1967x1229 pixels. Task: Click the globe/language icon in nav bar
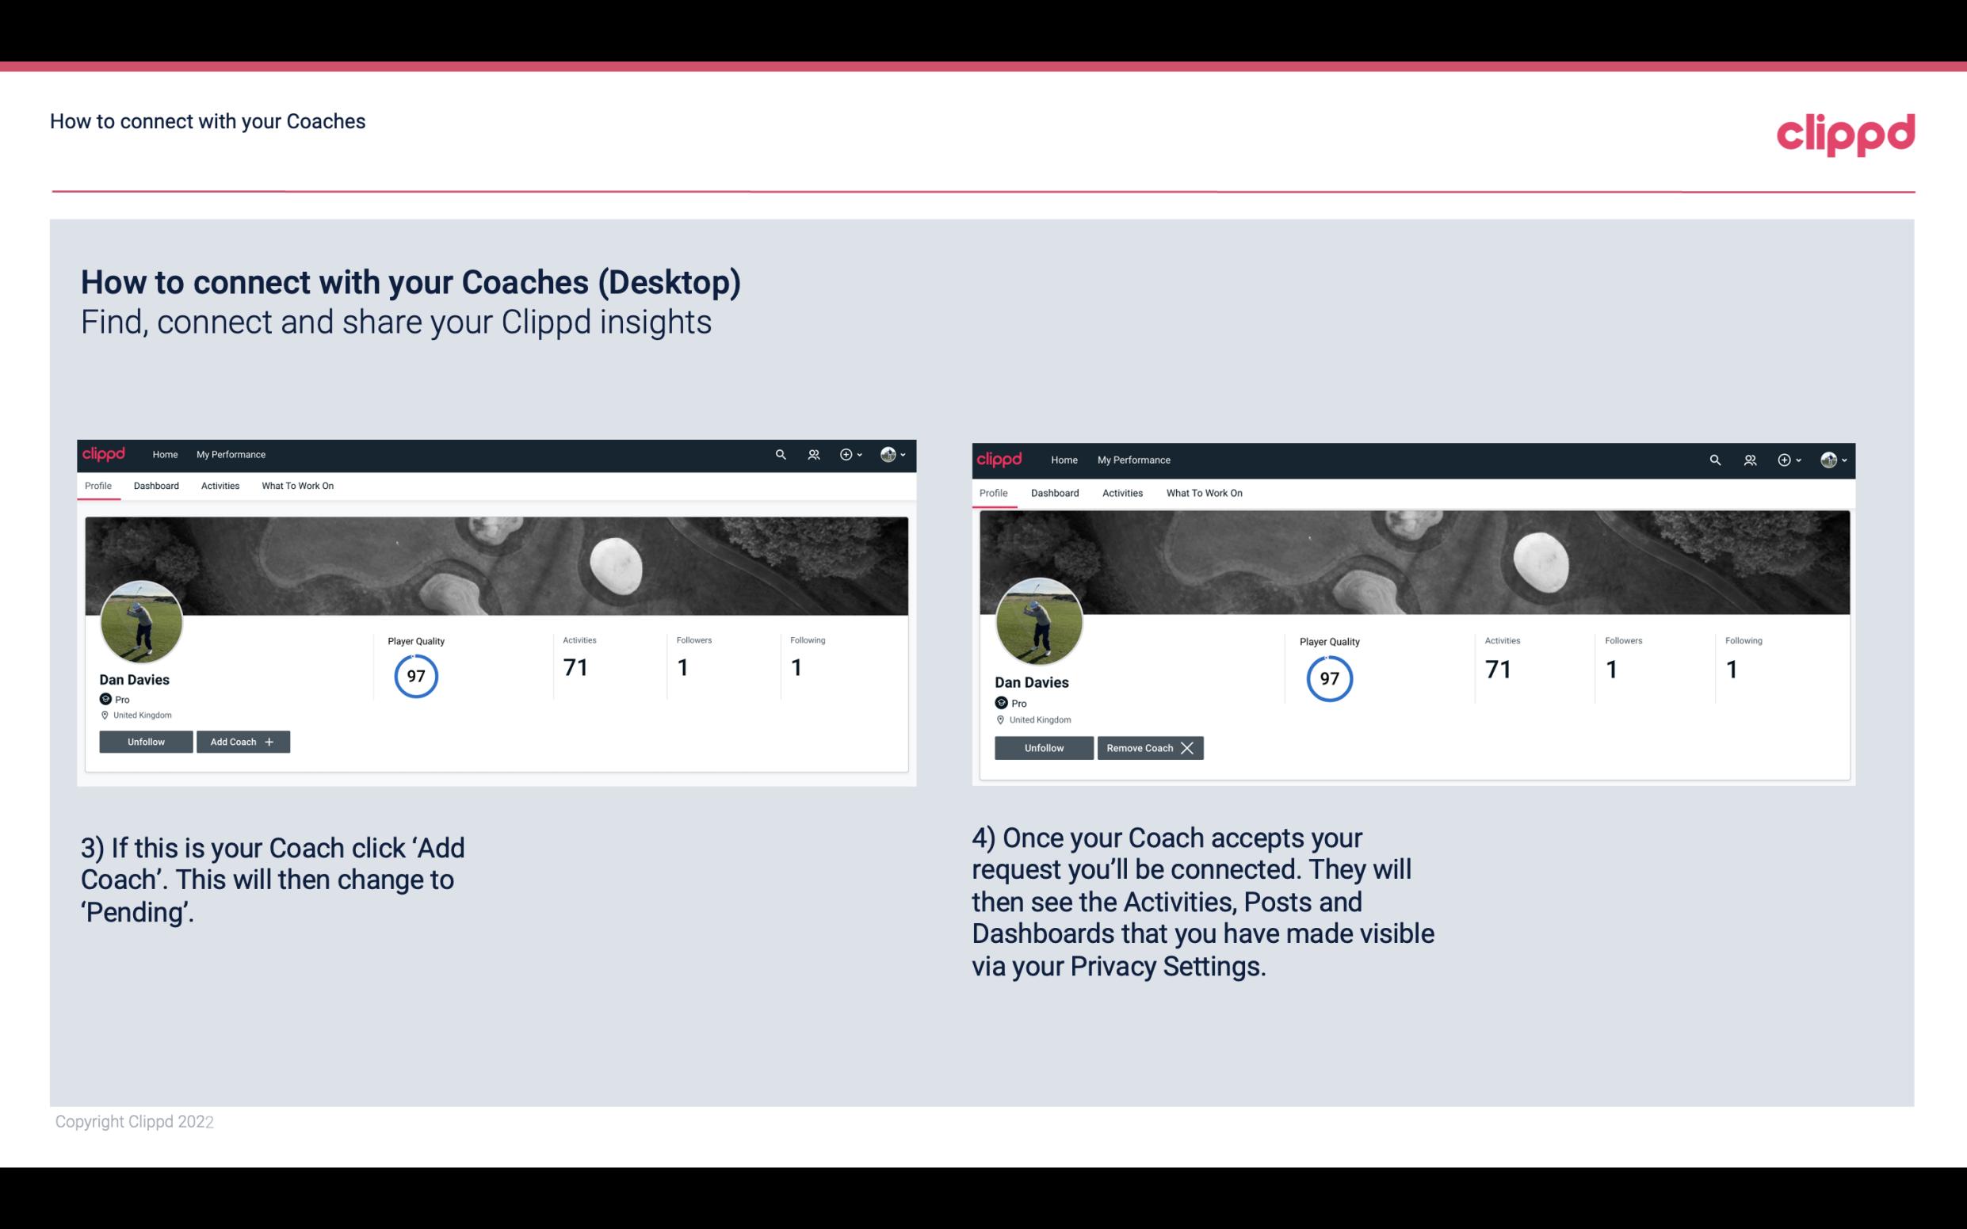tap(888, 455)
